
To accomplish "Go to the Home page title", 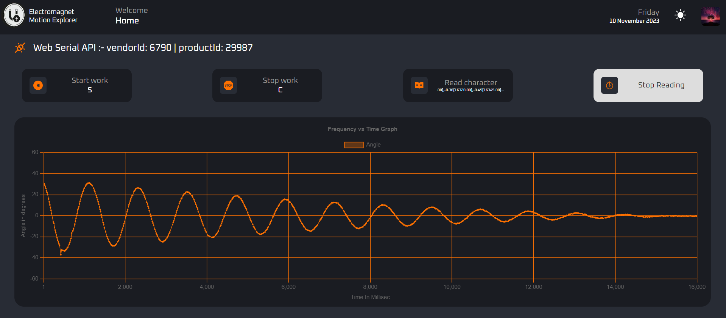I will pos(127,21).
